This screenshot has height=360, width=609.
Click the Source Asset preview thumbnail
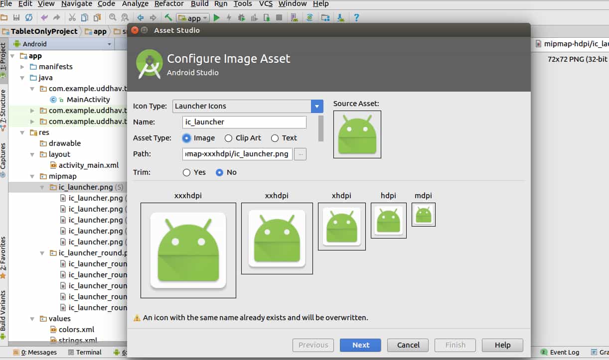click(357, 134)
